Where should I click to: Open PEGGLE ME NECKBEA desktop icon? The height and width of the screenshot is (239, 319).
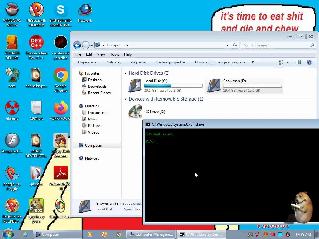tap(12, 211)
